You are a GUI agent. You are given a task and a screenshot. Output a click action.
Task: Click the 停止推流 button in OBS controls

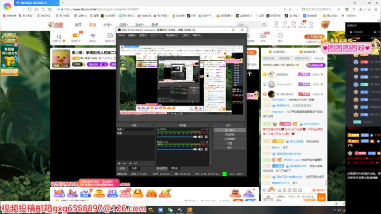pyautogui.click(x=230, y=130)
